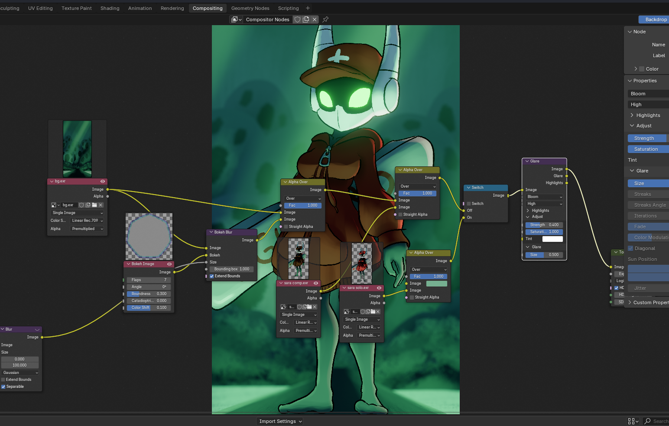Screen dimensions: 669x426
Task: Adjust the Roundness slider in Bokeh Image node
Action: click(x=149, y=294)
